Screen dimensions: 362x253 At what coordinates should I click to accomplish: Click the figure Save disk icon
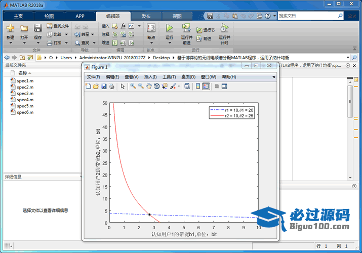point(104,87)
